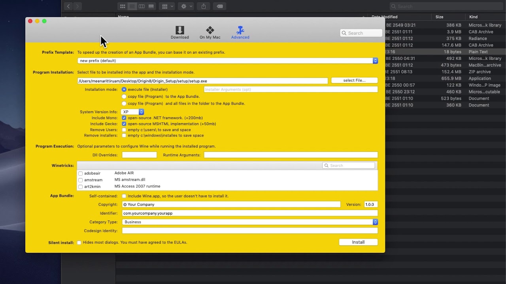Click the select File... button

tap(354, 80)
